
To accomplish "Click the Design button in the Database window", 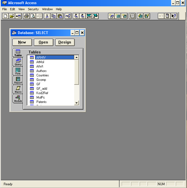I will [65, 42].
